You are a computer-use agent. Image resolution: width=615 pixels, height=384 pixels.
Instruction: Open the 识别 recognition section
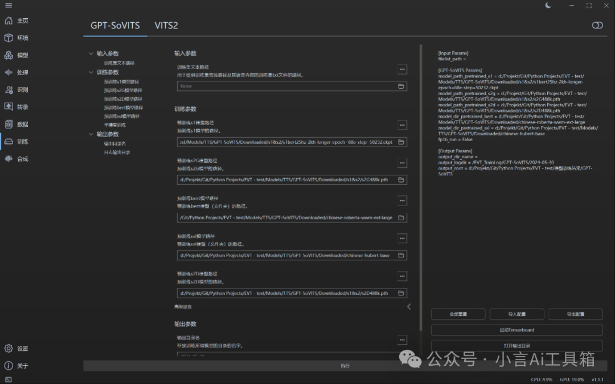[x=17, y=90]
